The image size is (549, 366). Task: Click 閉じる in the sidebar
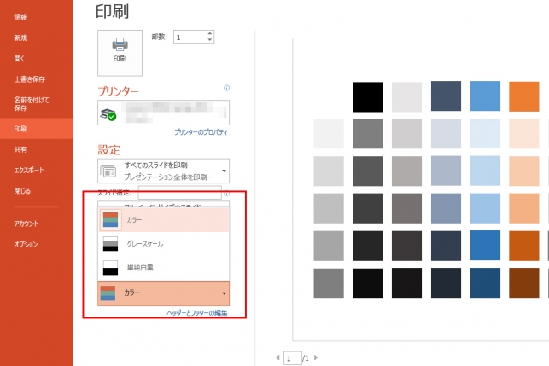pyautogui.click(x=22, y=191)
